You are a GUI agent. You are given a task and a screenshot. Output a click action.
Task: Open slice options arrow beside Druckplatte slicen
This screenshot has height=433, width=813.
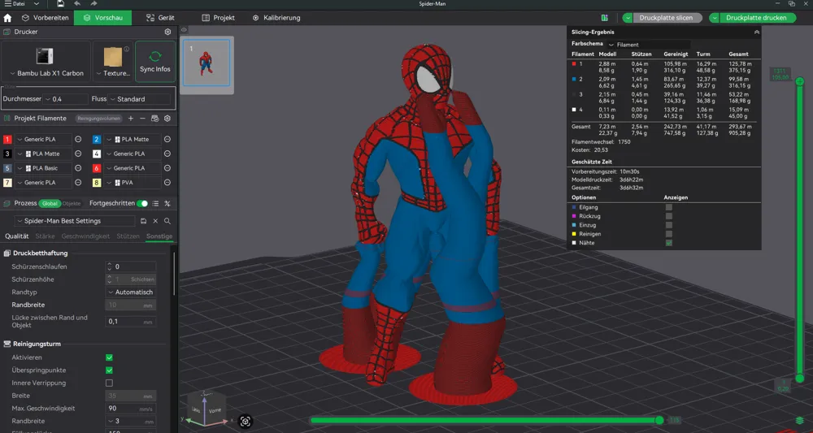628,18
